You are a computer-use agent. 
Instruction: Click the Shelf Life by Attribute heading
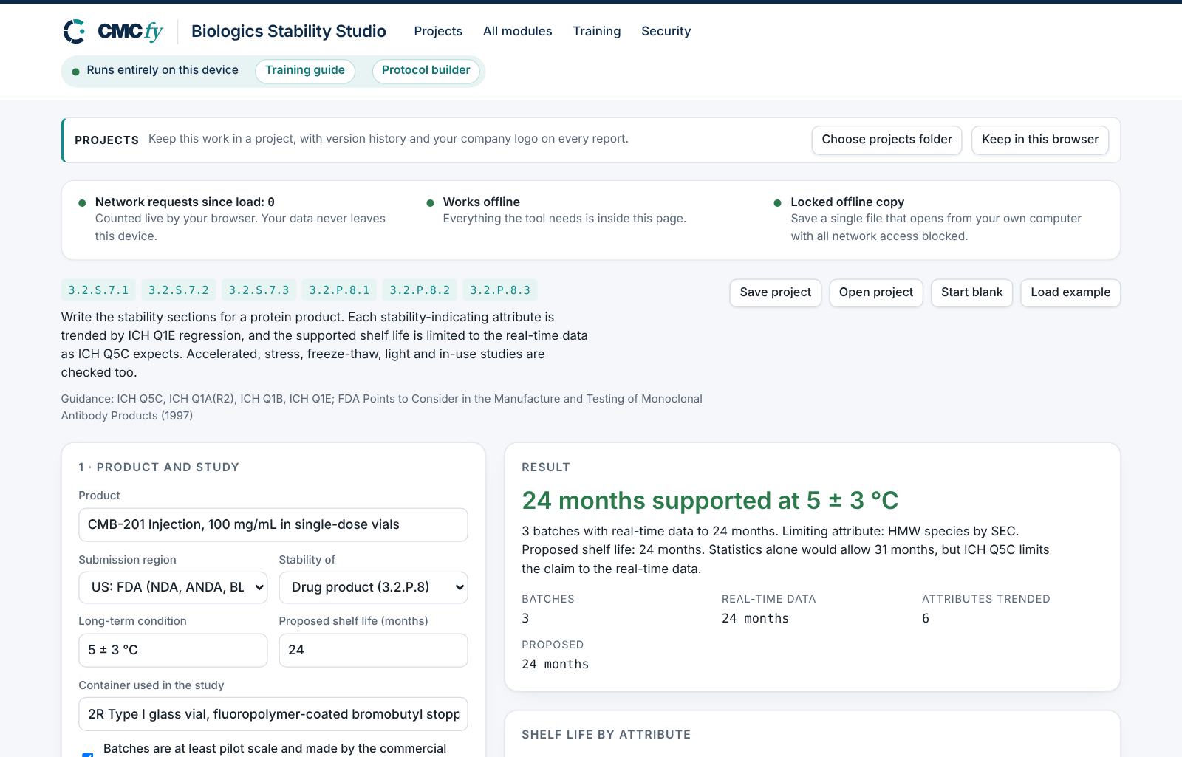[606, 734]
